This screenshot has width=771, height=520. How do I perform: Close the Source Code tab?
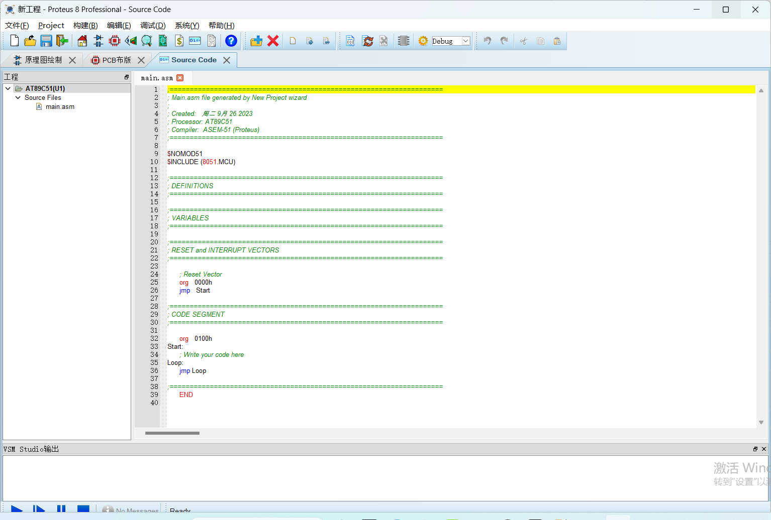pos(227,60)
